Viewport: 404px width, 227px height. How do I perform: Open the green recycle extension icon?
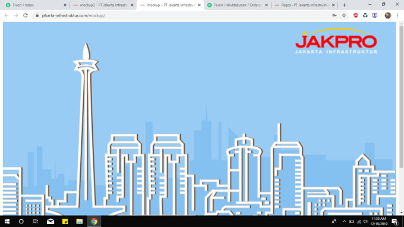point(365,15)
